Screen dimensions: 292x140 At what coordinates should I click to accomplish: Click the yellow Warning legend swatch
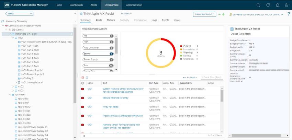[181, 53]
